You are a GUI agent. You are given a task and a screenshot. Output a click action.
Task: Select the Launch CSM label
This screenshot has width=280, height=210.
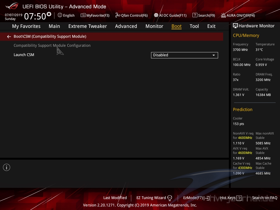(x=24, y=55)
